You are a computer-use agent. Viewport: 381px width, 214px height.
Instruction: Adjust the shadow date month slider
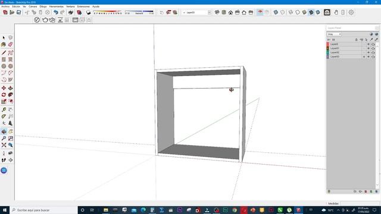(108, 12)
